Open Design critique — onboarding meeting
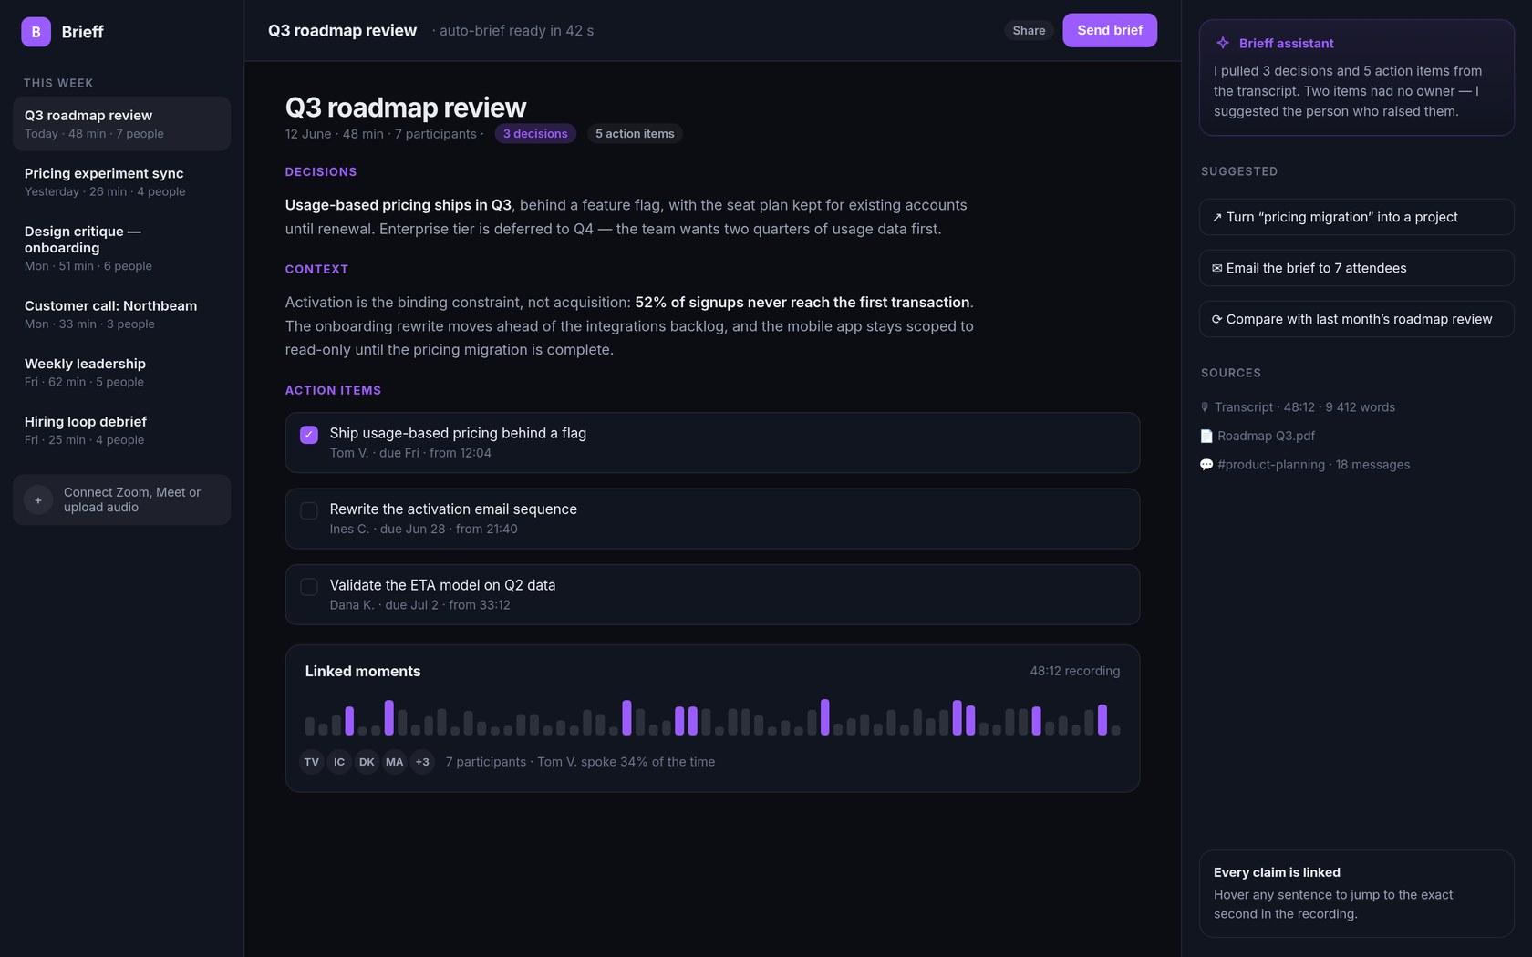Image resolution: width=1532 pixels, height=957 pixels. (121, 248)
